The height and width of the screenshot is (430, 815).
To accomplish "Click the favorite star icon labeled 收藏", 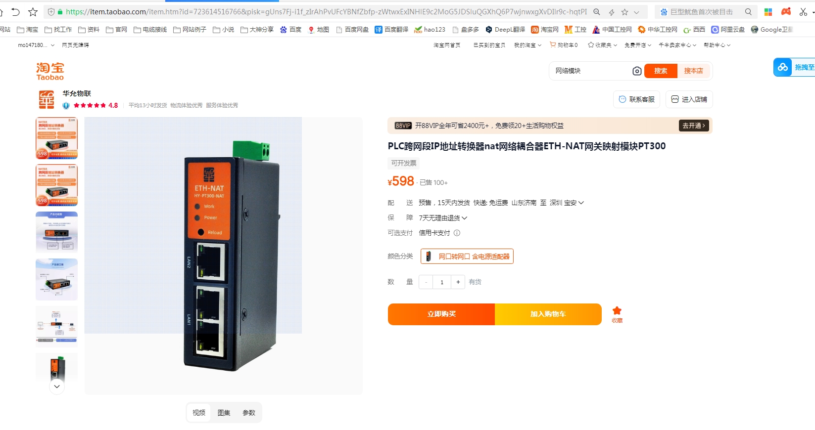I will tap(617, 314).
